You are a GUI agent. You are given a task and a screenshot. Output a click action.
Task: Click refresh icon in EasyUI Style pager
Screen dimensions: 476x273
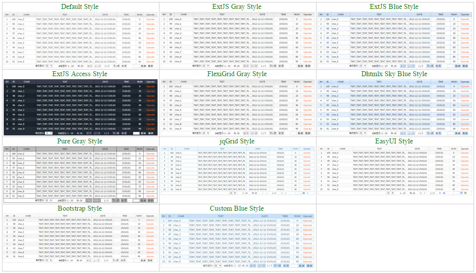465,193
